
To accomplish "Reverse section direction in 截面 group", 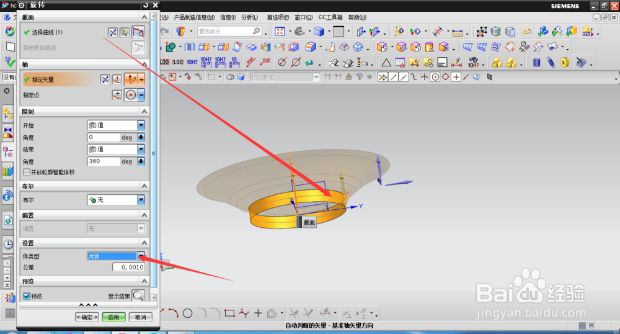I will pos(113,32).
